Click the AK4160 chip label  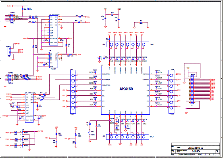click(x=126, y=89)
